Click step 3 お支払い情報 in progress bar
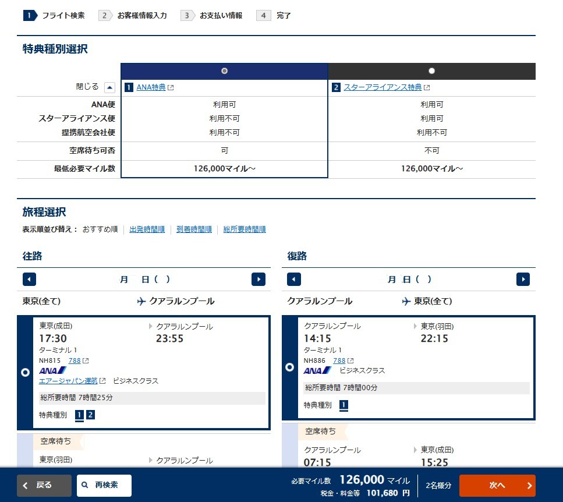Viewport: 563px width, 502px height. 211,16
